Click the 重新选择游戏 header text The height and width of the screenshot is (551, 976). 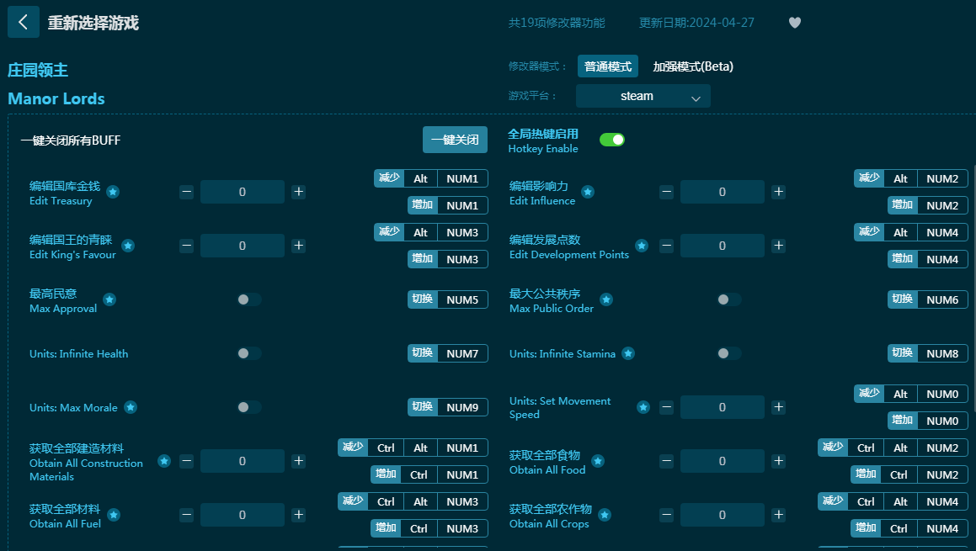tap(93, 23)
